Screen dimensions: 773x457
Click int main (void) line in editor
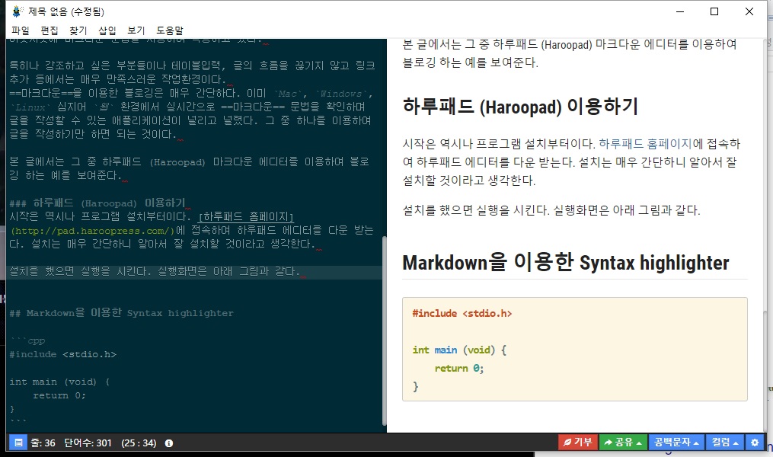coord(59,382)
